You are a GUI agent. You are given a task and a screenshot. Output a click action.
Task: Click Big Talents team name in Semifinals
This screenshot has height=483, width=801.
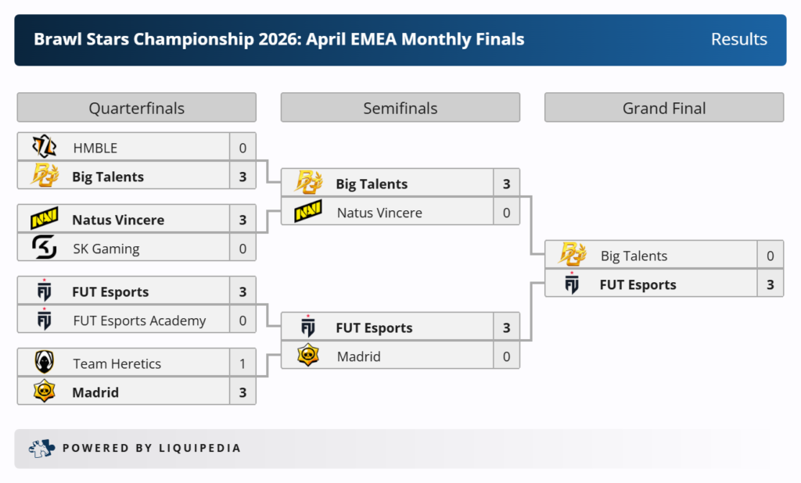click(x=372, y=184)
